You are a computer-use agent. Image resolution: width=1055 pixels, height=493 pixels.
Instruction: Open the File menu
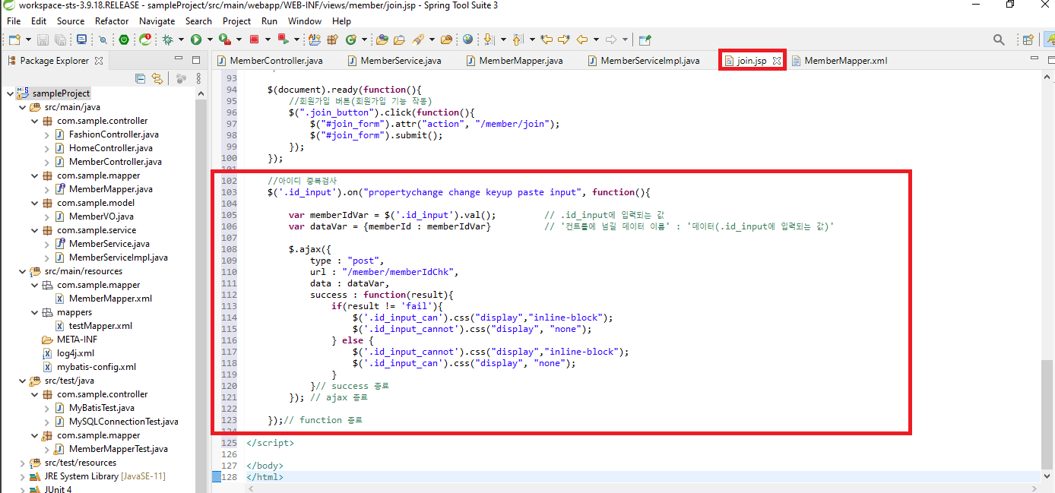(14, 21)
